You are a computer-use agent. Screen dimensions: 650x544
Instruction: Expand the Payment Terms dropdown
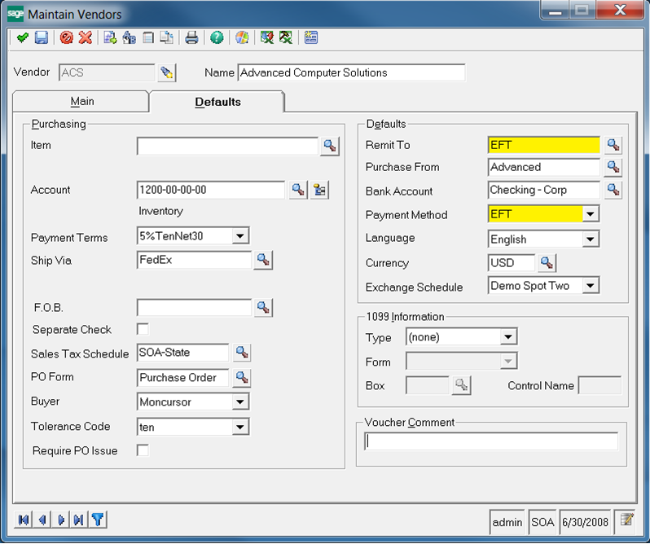coord(240,237)
